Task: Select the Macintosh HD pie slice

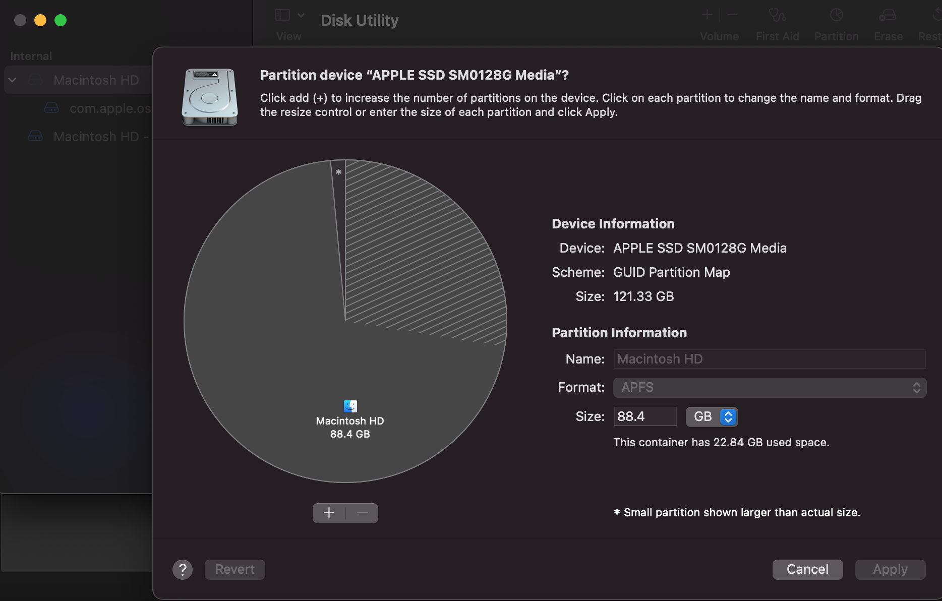Action: [x=282, y=353]
